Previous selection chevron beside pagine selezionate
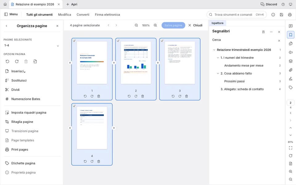The width and height of the screenshot is (296, 185). pyautogui.click(x=109, y=25)
